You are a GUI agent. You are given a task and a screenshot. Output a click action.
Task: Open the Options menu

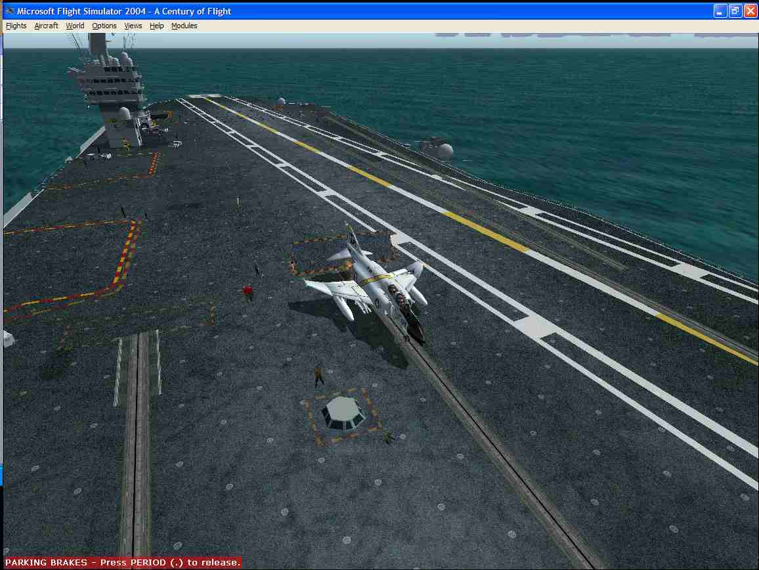[x=104, y=26]
